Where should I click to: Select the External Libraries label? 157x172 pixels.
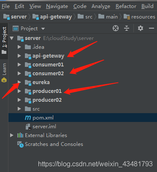tap(46, 135)
